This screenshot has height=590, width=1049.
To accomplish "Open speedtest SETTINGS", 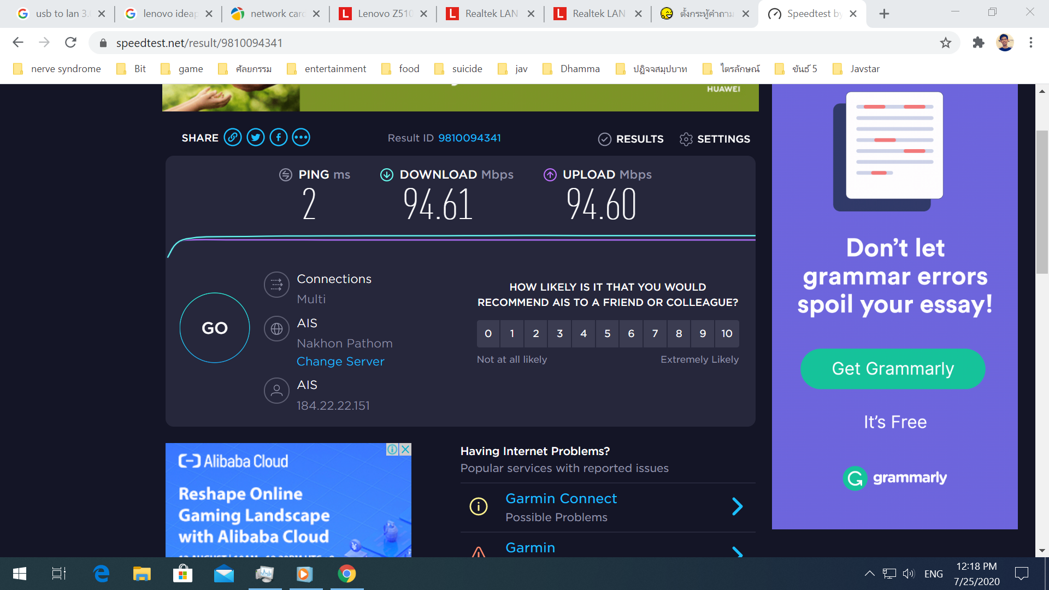I will point(715,139).
